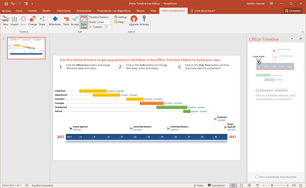Screen dimensions: 306x188
Task: Click the Production milestone flag
Action: 215,119
